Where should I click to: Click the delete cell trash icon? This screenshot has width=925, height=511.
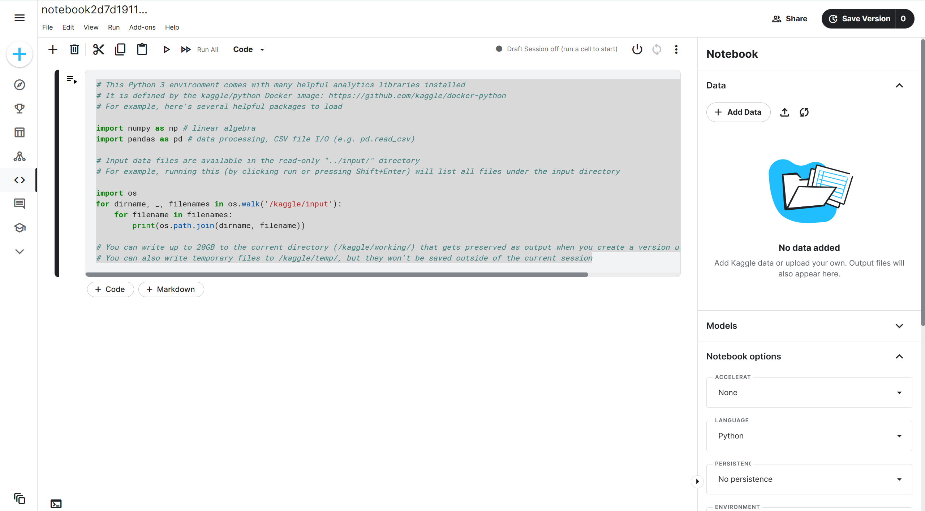(74, 49)
